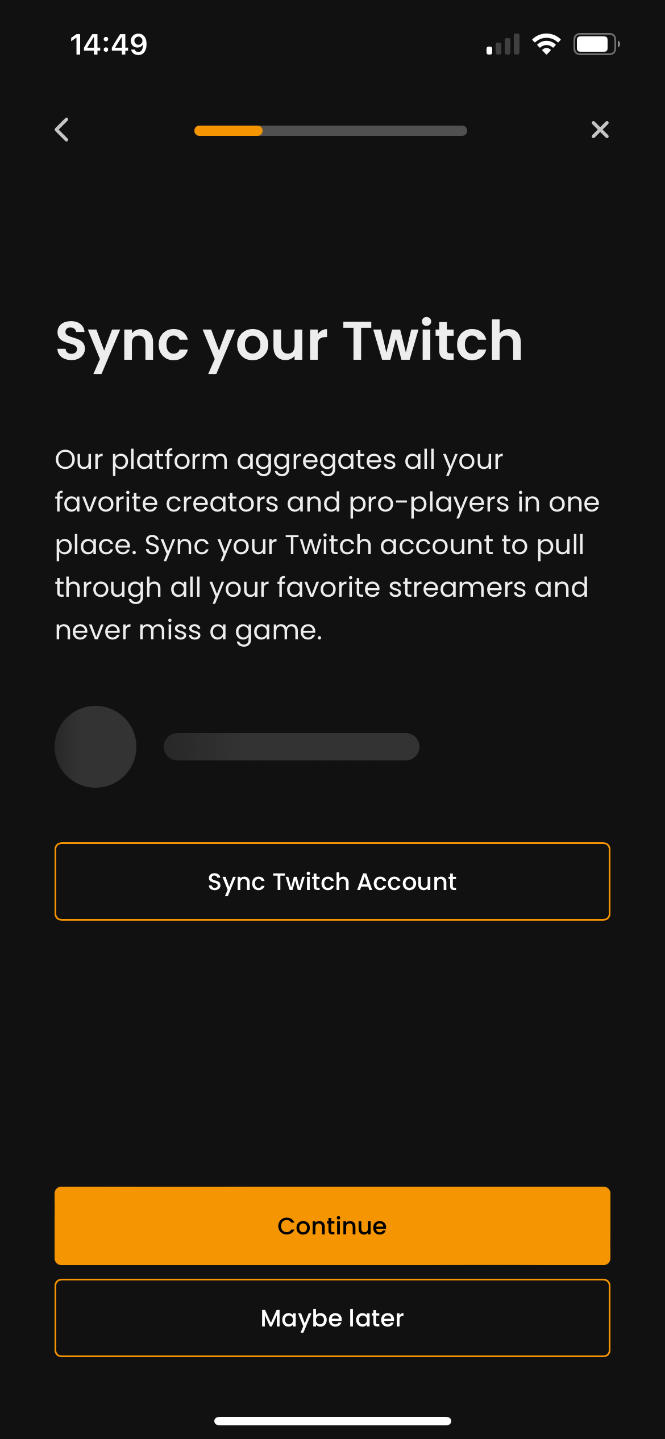Tap the Wi-Fi status icon

(546, 44)
